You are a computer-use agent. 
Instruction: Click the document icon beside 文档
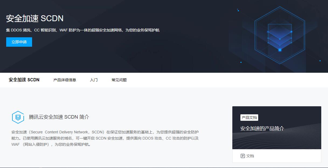tap(243, 156)
